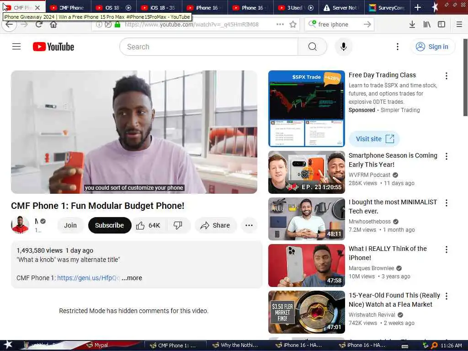This screenshot has height=351, width=468.
Task: Go forward in the browser history
Action: 25,25
